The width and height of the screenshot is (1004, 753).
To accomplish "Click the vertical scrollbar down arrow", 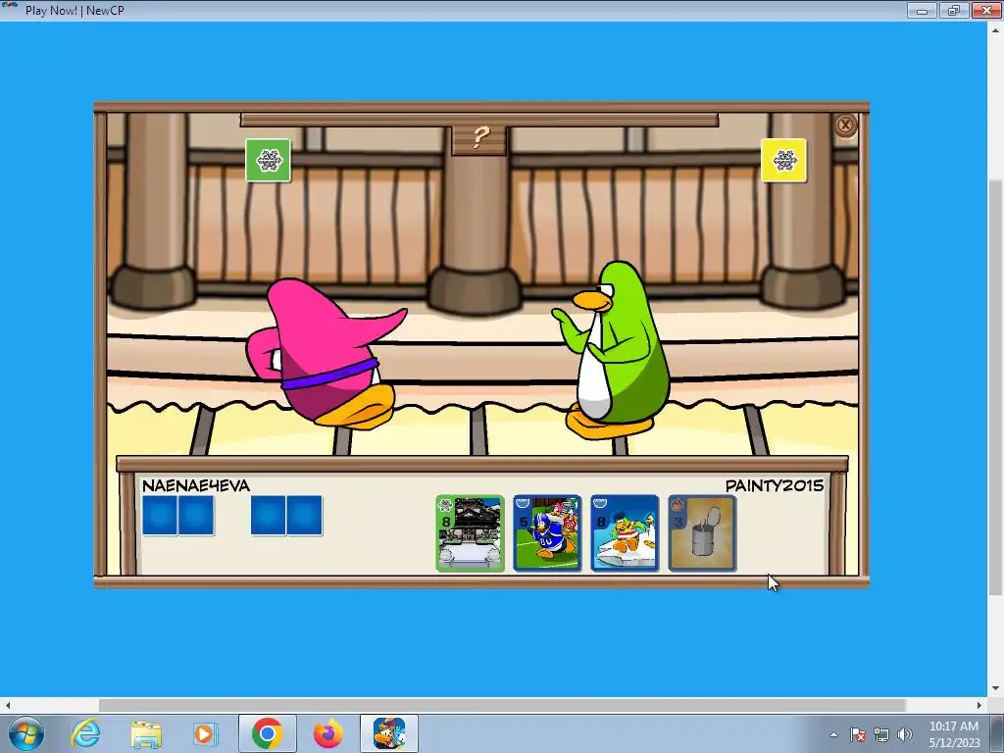I will [995, 689].
